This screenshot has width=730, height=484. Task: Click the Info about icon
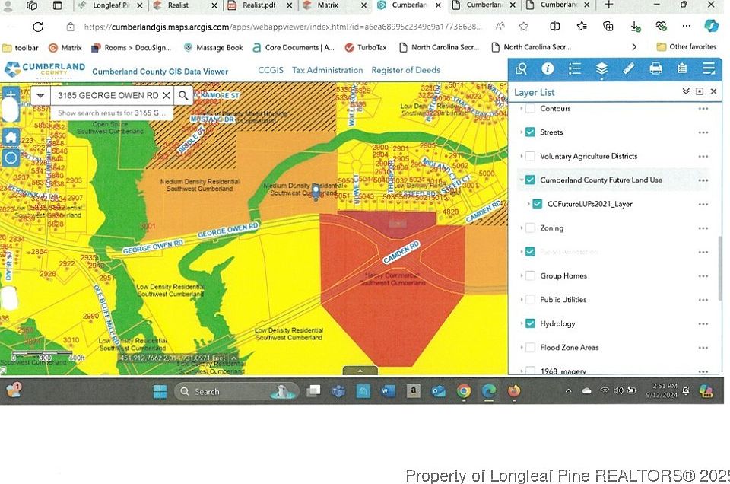(x=547, y=69)
